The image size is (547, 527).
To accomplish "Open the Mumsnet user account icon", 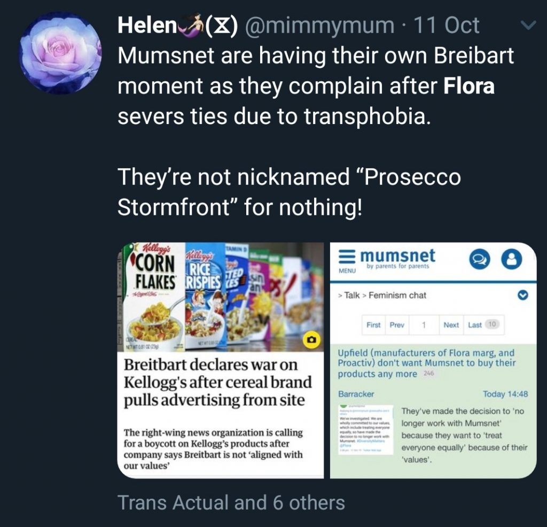I will pyautogui.click(x=511, y=260).
